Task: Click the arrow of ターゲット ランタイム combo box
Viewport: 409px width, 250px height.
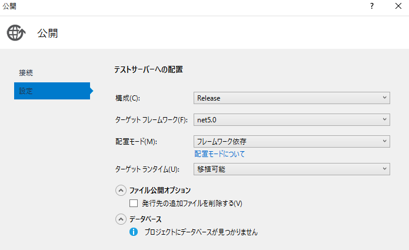Action: [x=384, y=169]
